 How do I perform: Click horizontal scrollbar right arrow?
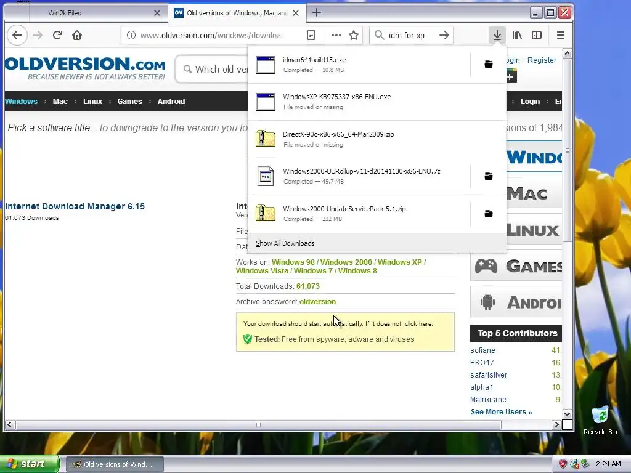[556, 424]
